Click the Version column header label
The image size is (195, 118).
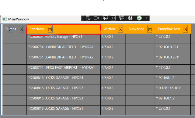click(x=109, y=29)
